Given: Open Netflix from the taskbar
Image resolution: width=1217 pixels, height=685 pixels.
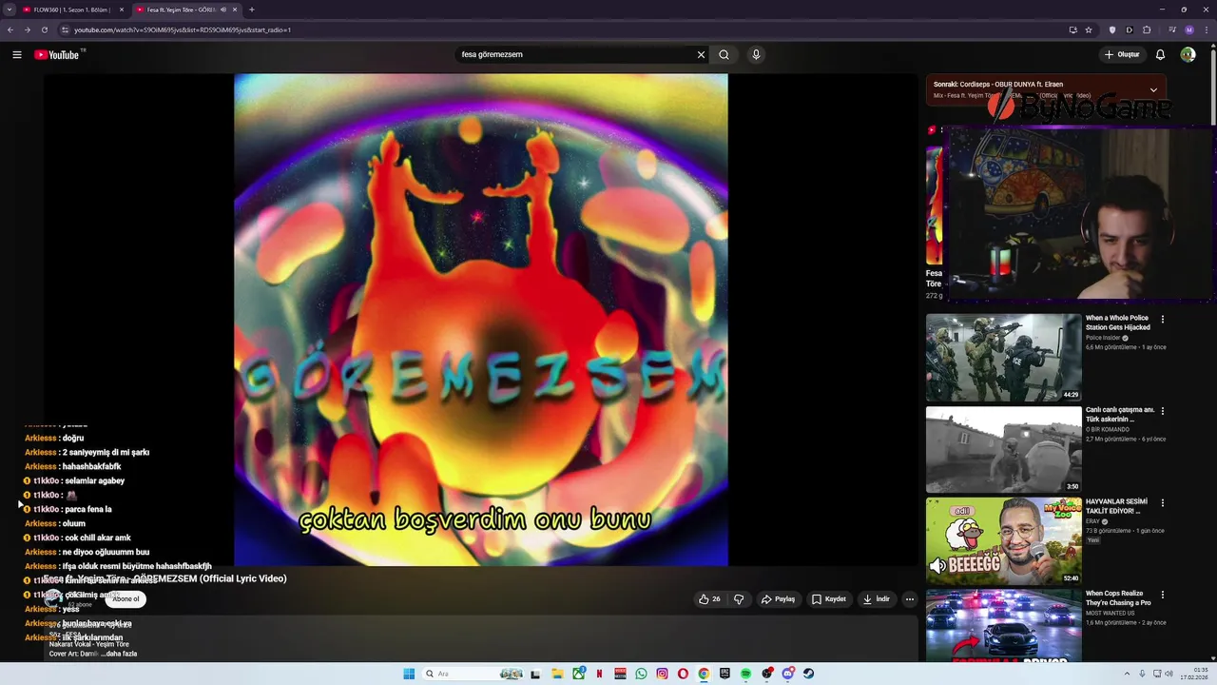Looking at the screenshot, I should [x=599, y=674].
